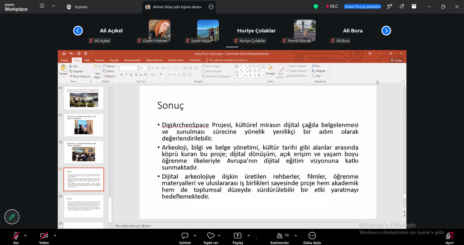Open the Katılımcılar participants list
464x245 pixels.
279,236
